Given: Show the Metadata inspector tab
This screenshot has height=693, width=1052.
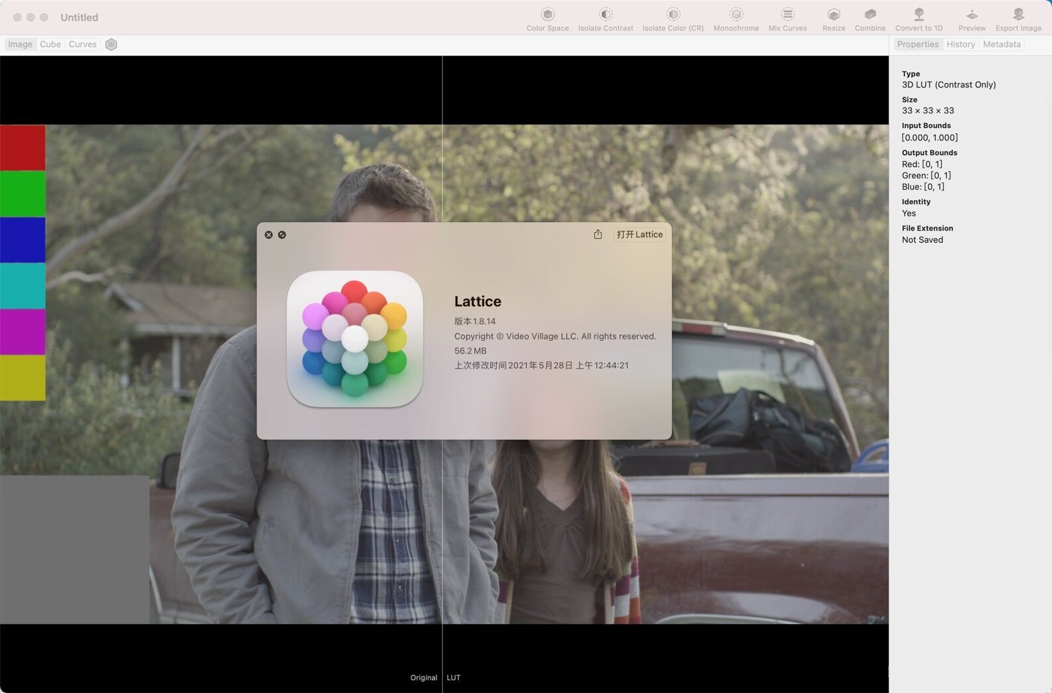Looking at the screenshot, I should 1002,44.
